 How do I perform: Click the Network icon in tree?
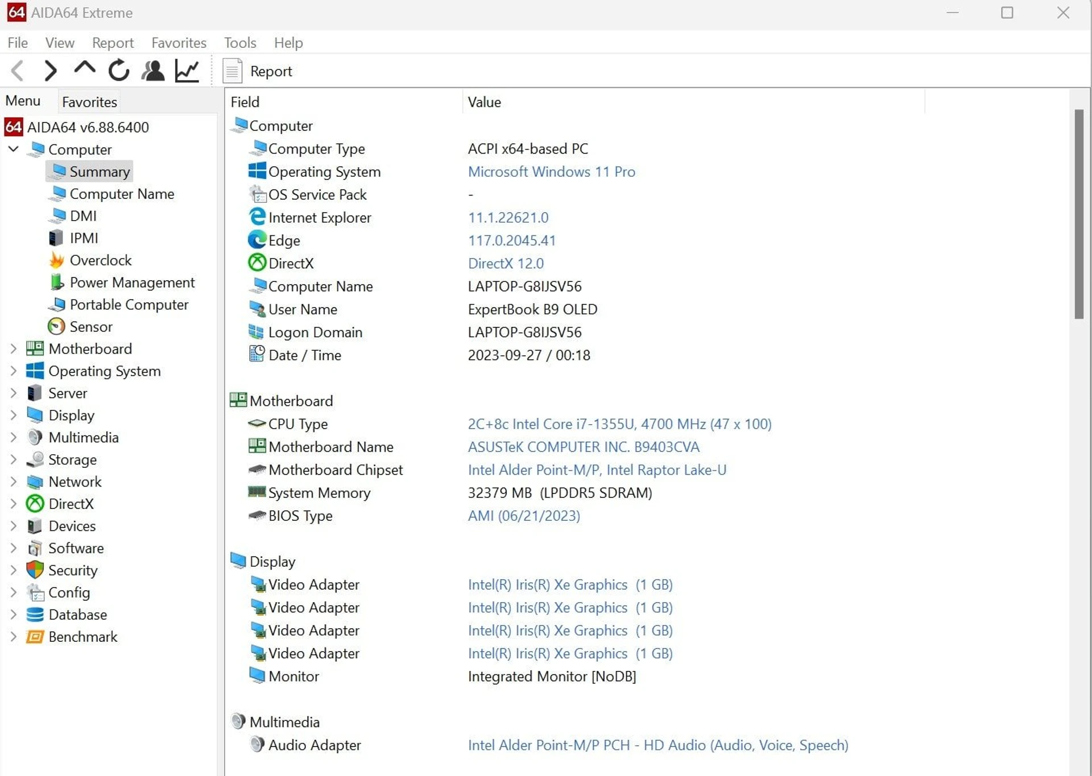(x=35, y=482)
